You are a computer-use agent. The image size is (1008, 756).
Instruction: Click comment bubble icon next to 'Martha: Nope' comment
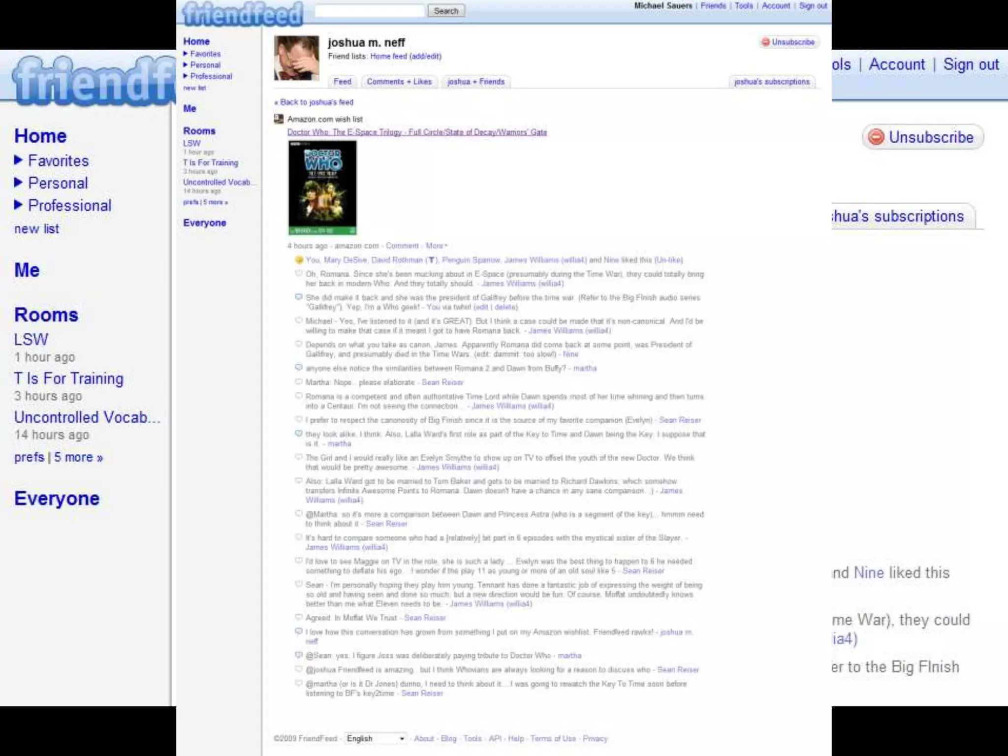click(299, 382)
